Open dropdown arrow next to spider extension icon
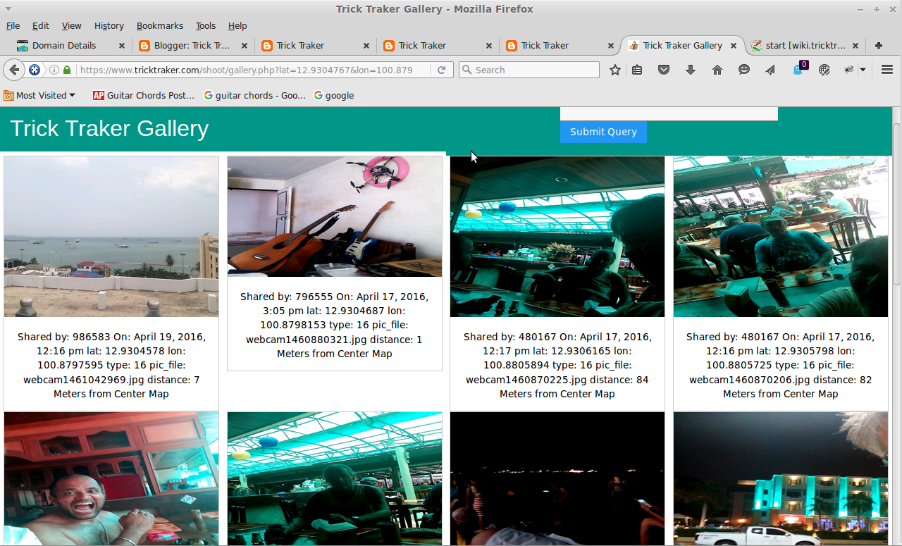 tap(863, 70)
